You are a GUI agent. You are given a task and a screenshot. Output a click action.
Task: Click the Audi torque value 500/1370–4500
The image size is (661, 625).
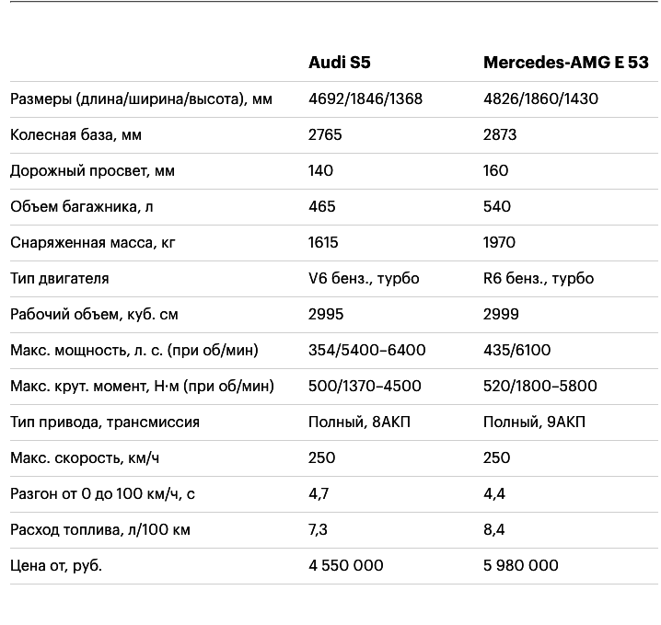point(365,386)
